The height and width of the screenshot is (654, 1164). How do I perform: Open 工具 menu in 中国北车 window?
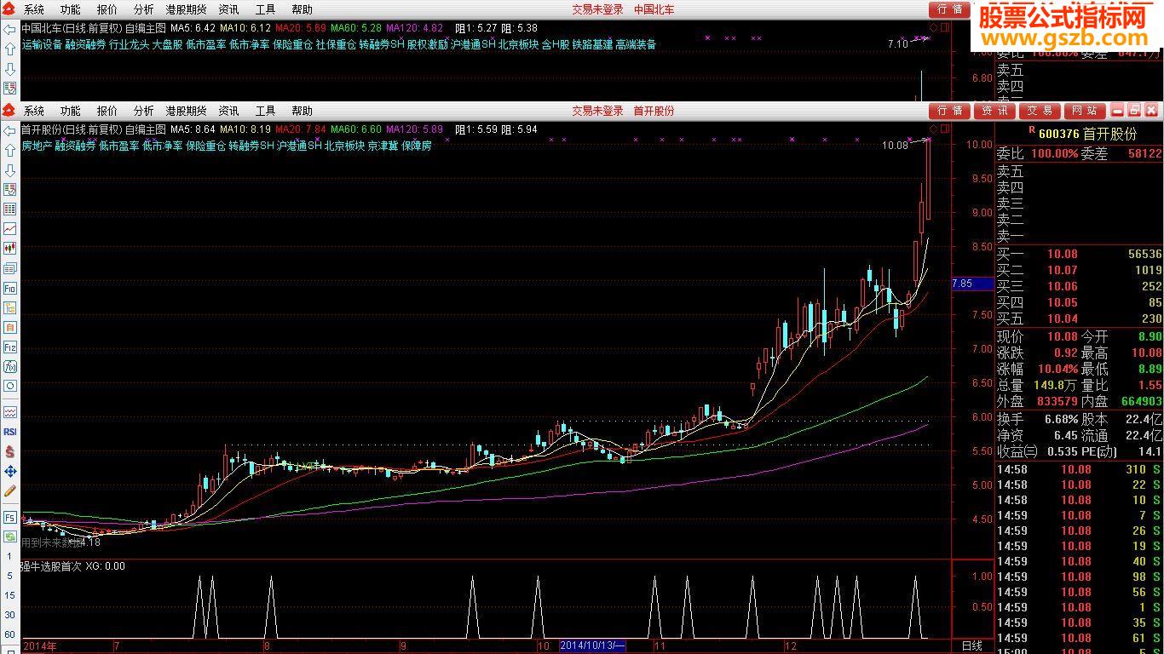266,9
